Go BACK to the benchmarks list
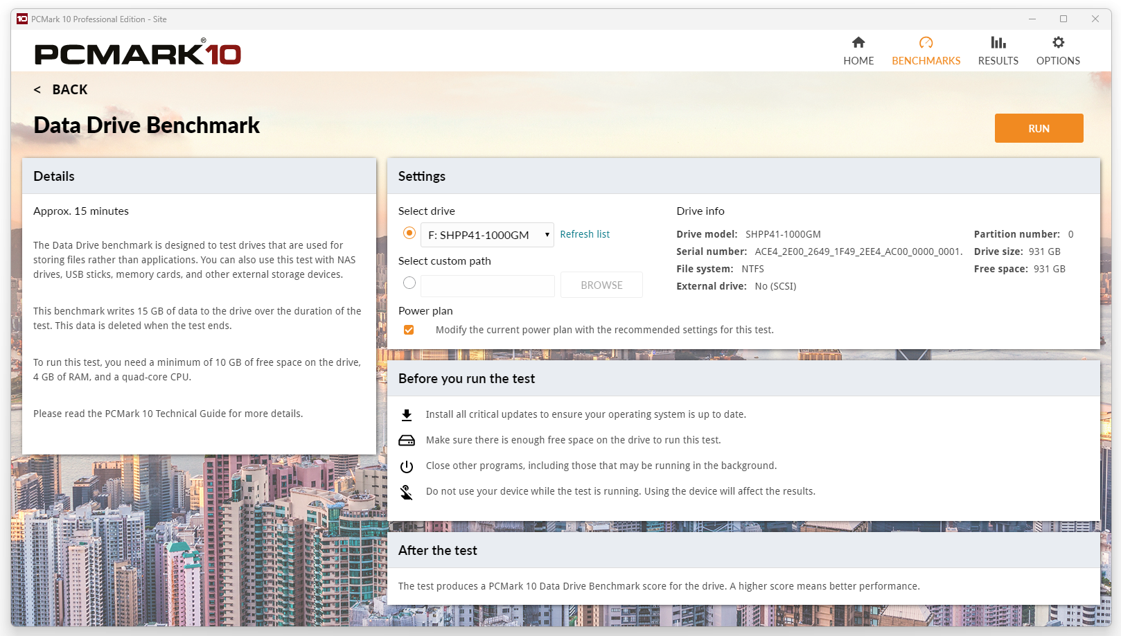 tap(60, 90)
